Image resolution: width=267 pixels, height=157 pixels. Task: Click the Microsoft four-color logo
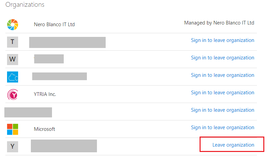pos(13,129)
